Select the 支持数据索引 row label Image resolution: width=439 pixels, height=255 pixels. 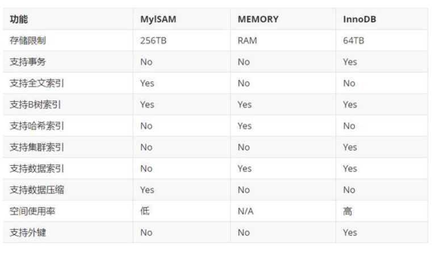pyautogui.click(x=36, y=169)
